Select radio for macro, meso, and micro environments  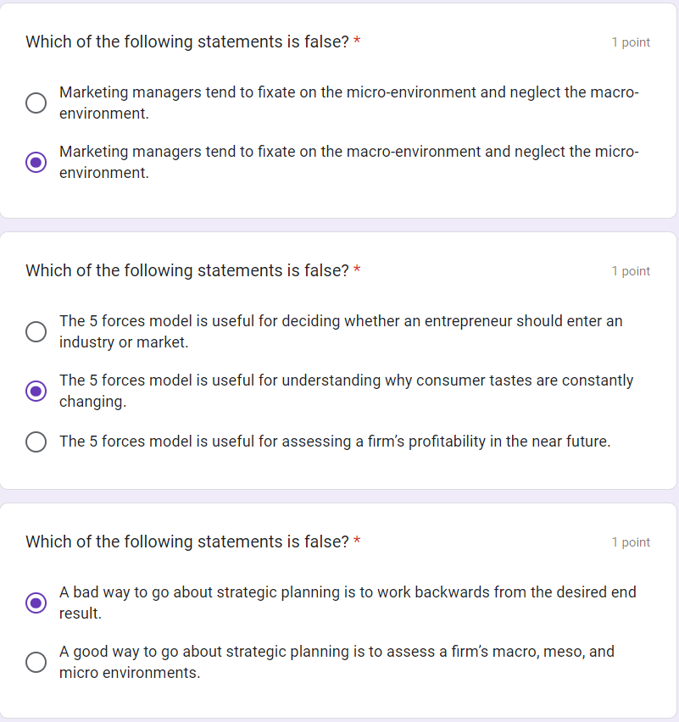point(36,662)
